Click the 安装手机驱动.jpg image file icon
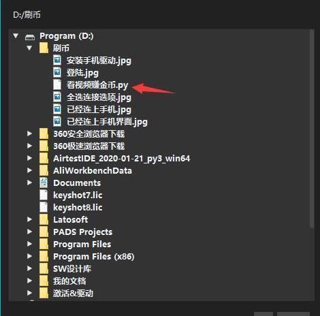This screenshot has width=320, height=316. pyautogui.click(x=57, y=61)
